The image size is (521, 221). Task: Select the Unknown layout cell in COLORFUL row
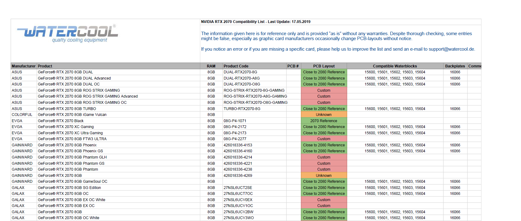(x=324, y=115)
